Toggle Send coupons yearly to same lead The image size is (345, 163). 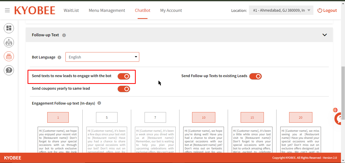124,89
